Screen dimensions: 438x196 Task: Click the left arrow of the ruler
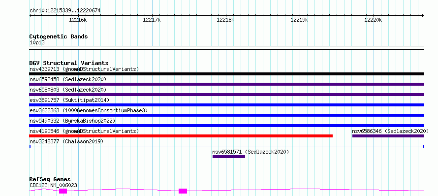click(31, 15)
